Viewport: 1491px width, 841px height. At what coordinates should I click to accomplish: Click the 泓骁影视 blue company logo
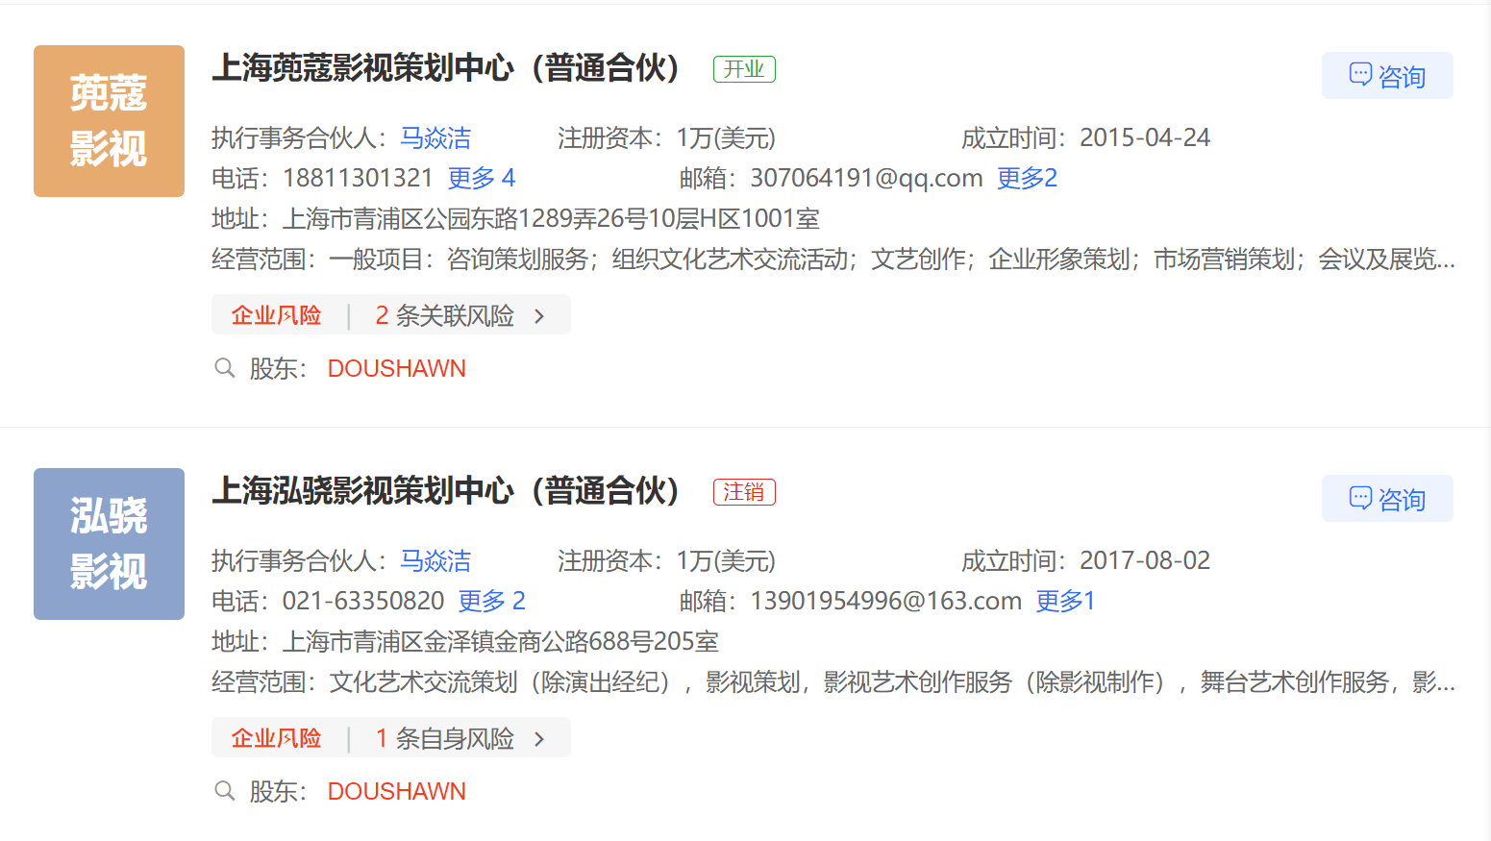[x=109, y=544]
